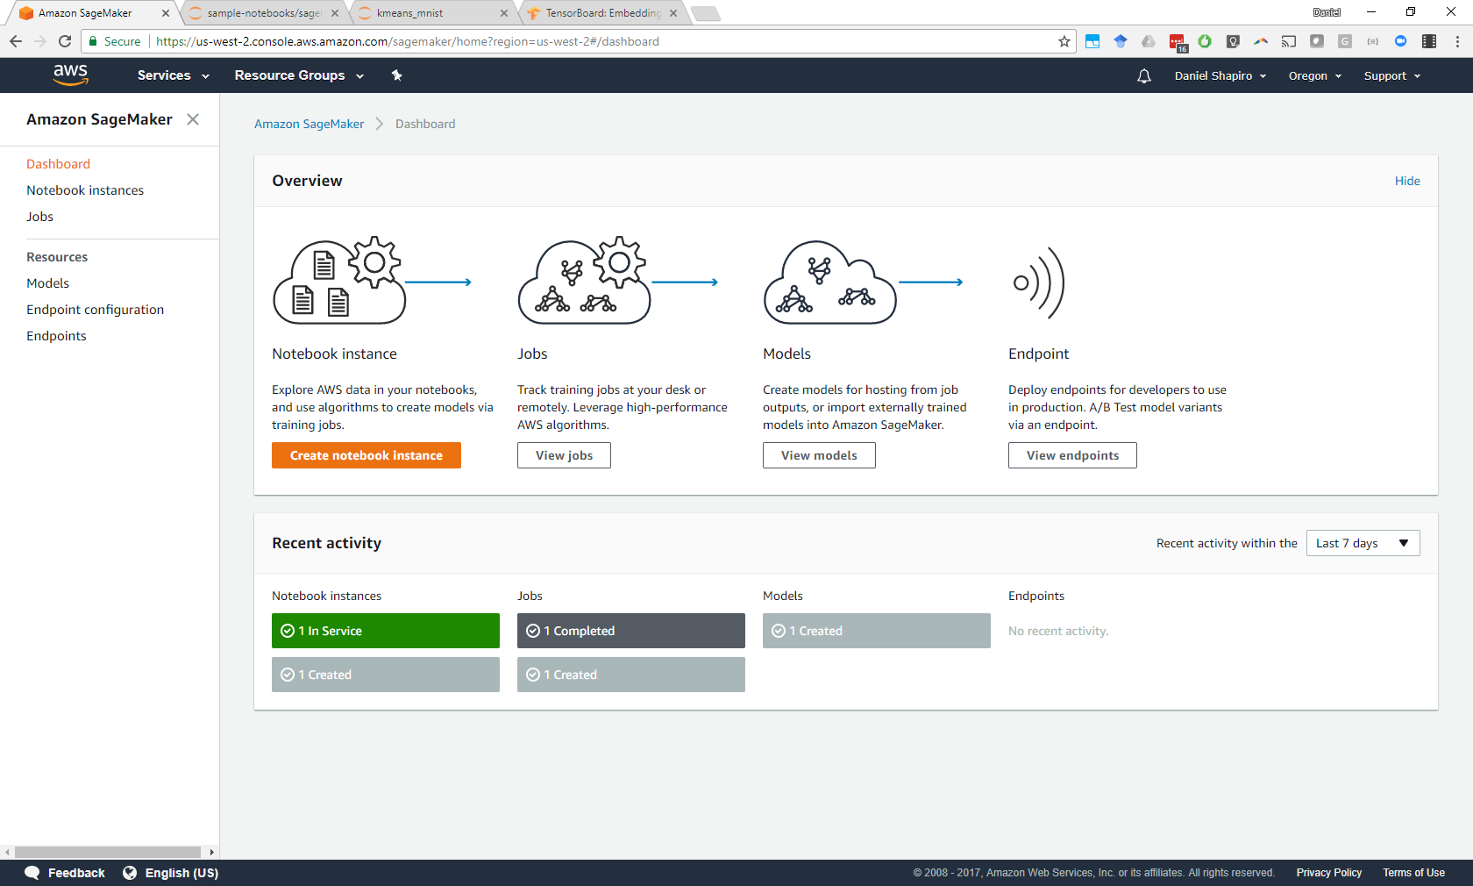Click the Amazon SageMaker breadcrumb link
1473x886 pixels.
tap(309, 124)
